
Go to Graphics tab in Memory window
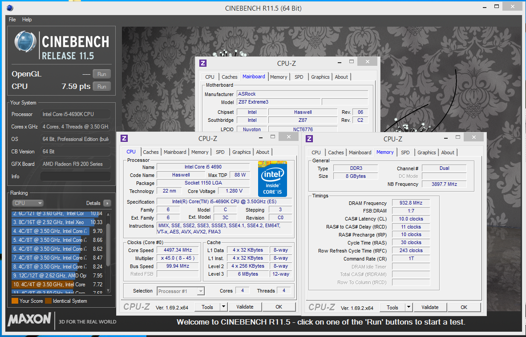(x=427, y=152)
